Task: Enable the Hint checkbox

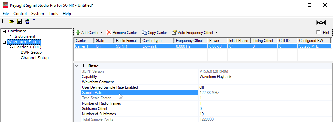Action: tap(318, 32)
